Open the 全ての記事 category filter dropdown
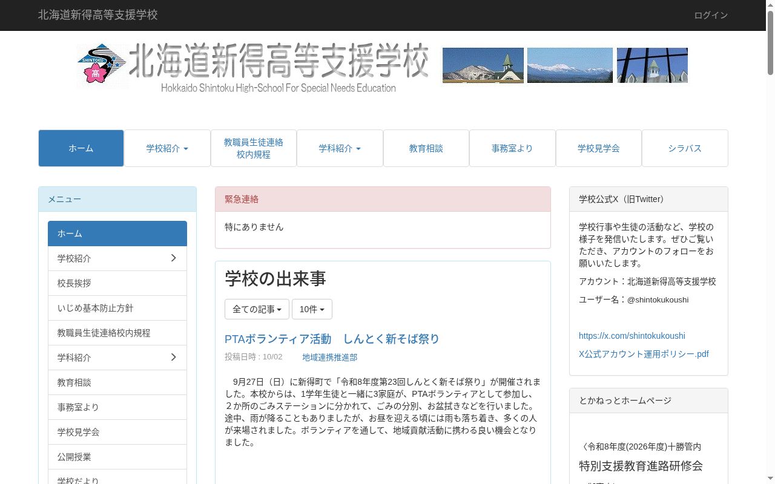 (257, 309)
